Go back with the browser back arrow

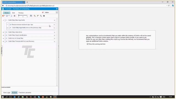3,5
